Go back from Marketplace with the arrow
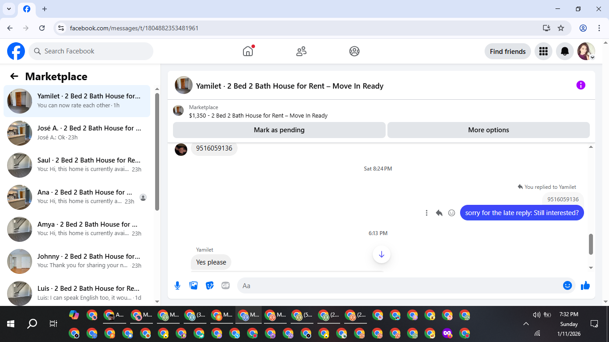609x342 pixels. coord(14,77)
